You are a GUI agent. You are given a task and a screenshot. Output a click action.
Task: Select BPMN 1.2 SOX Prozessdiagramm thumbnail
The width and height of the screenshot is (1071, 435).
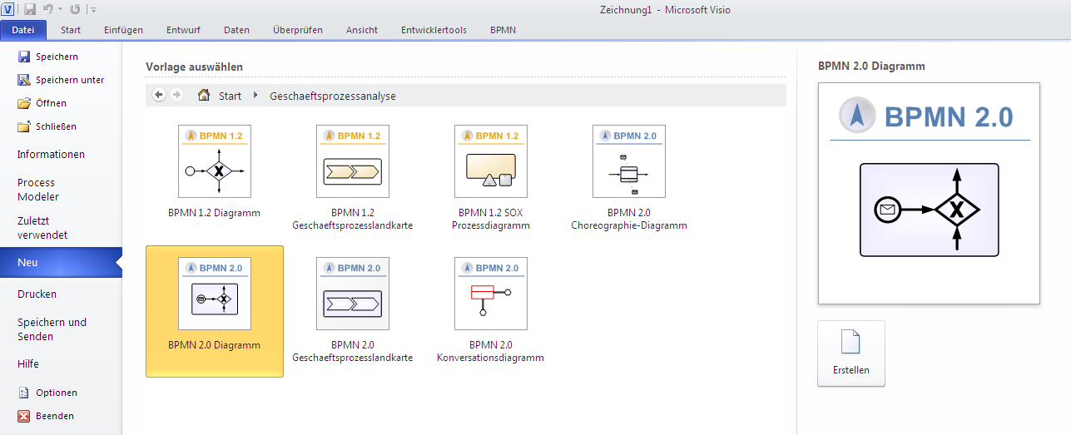[x=491, y=161]
